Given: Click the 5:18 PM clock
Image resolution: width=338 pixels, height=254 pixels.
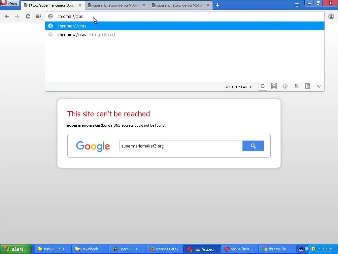Looking at the screenshot, I should click(x=326, y=249).
